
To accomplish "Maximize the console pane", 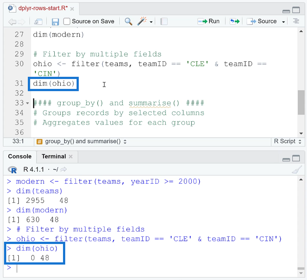I will click(296, 158).
